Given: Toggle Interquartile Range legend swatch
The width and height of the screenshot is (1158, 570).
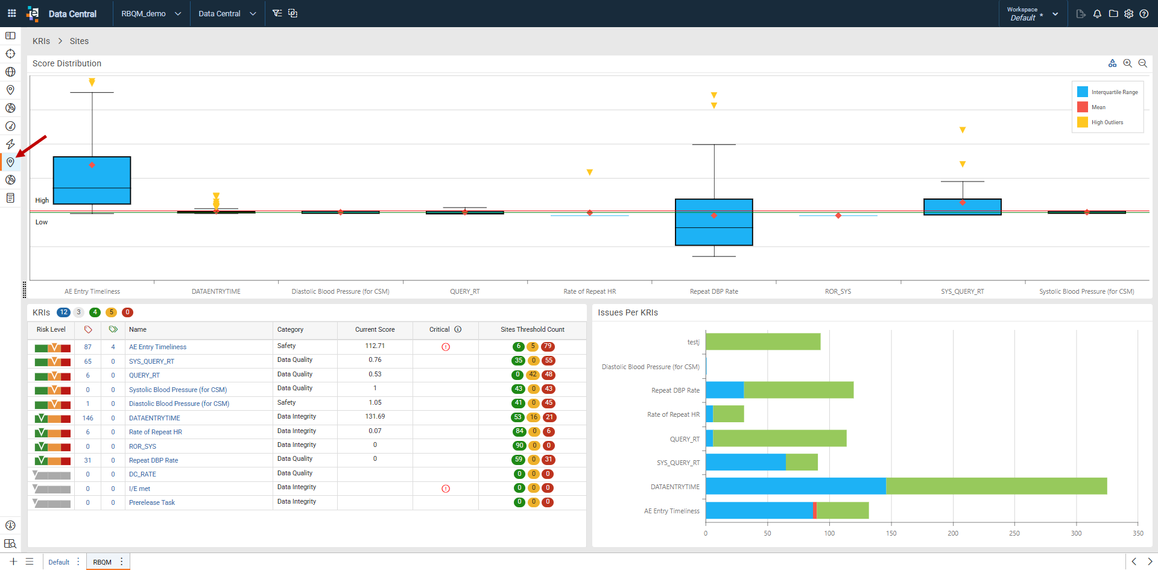Looking at the screenshot, I should 1083,92.
